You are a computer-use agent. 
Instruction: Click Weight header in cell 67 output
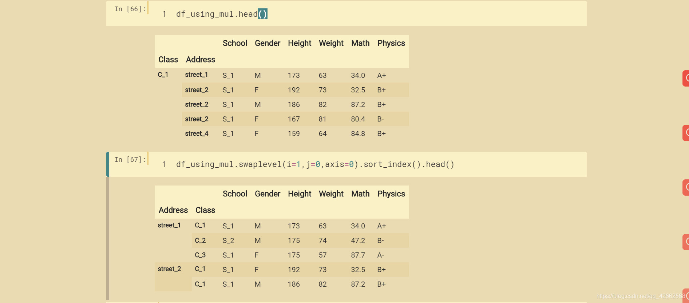(331, 194)
